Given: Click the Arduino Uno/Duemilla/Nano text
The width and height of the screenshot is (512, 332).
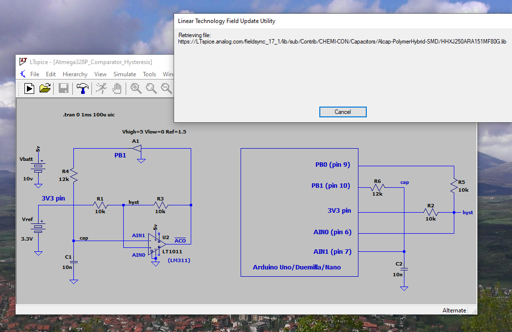Looking at the screenshot, I should pos(297,267).
